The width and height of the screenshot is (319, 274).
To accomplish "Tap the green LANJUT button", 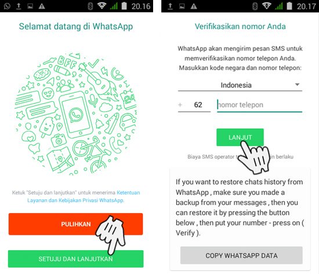I will coord(240,137).
